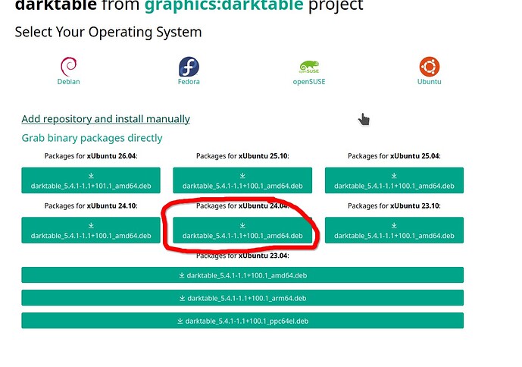Open the graphics:darktable project link
The width and height of the screenshot is (522, 367).
pyautogui.click(x=223, y=5)
